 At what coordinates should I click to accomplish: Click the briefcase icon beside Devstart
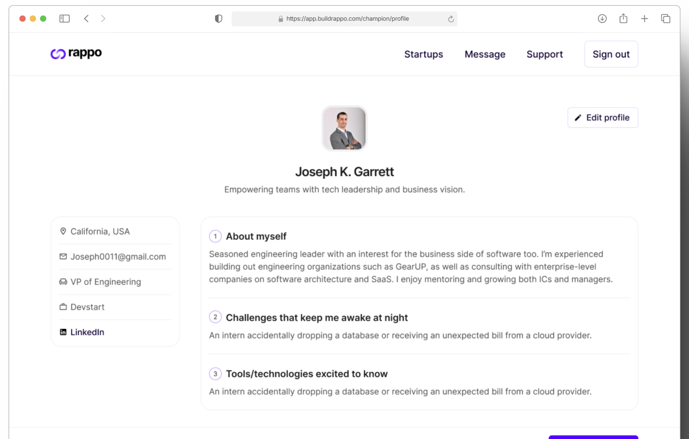point(63,307)
